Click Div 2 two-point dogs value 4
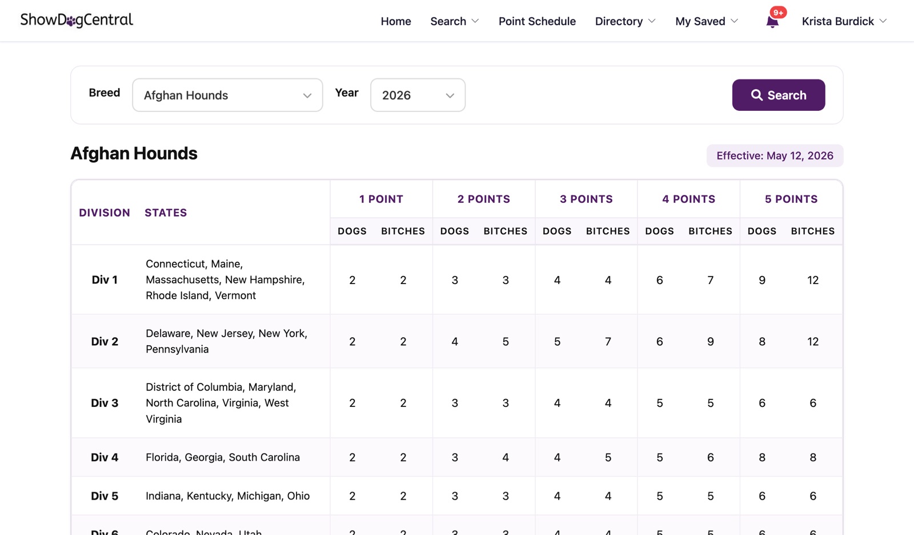The image size is (914, 535). pyautogui.click(x=455, y=342)
